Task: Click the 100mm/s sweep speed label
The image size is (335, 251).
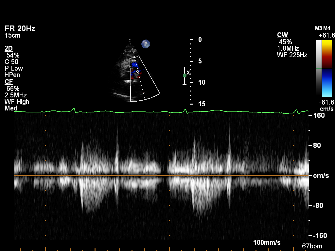Action: click(x=267, y=243)
